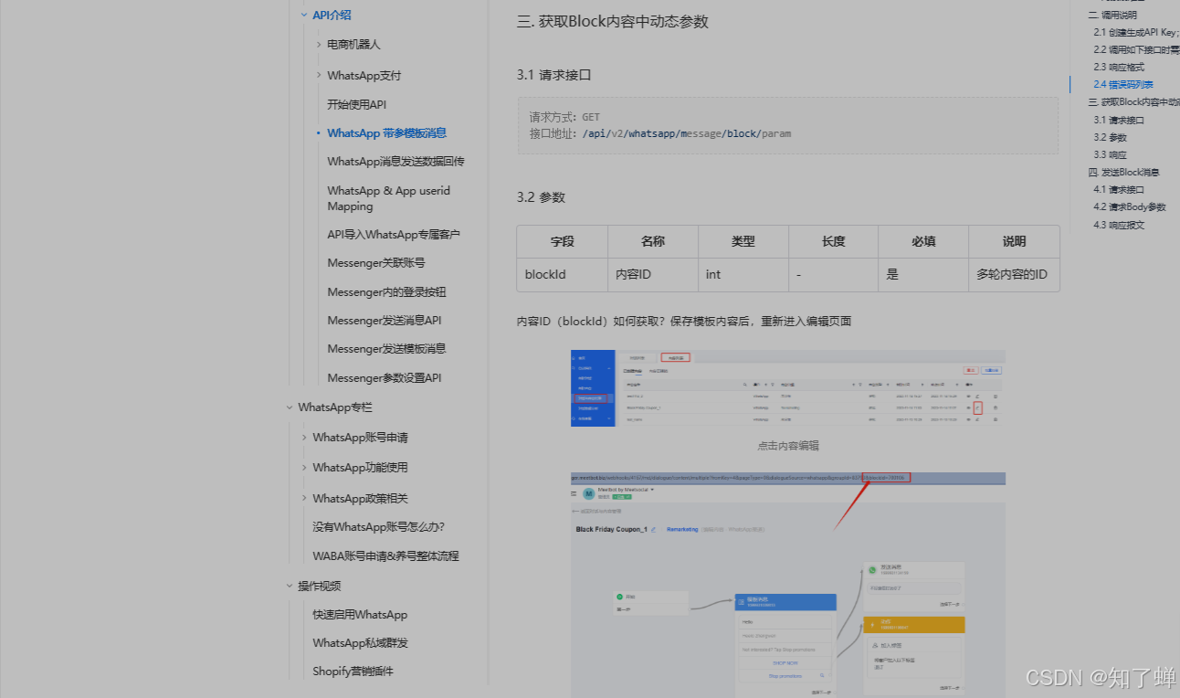Image resolution: width=1180 pixels, height=698 pixels.
Task: Open Messenger参数设置API page
Action: tap(385, 378)
